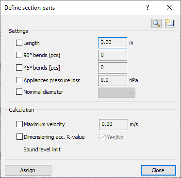Toggle Appliances pressure loss checkbox
The image size is (181, 178).
point(19,80)
